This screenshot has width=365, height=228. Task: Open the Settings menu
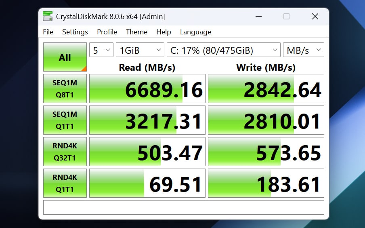click(x=75, y=32)
